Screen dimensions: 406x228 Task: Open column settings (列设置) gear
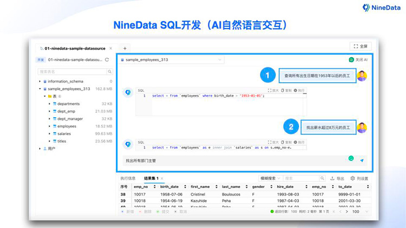click(x=359, y=178)
